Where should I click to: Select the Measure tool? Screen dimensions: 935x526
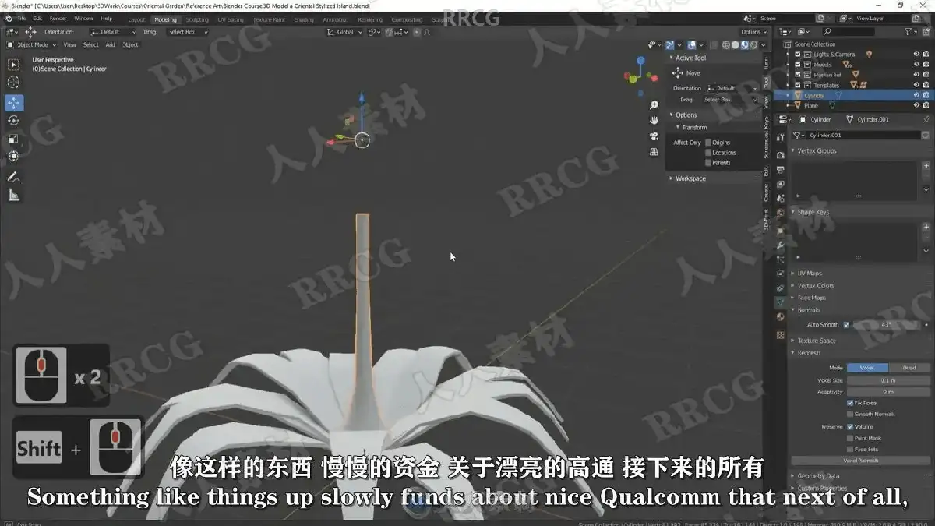(13, 195)
